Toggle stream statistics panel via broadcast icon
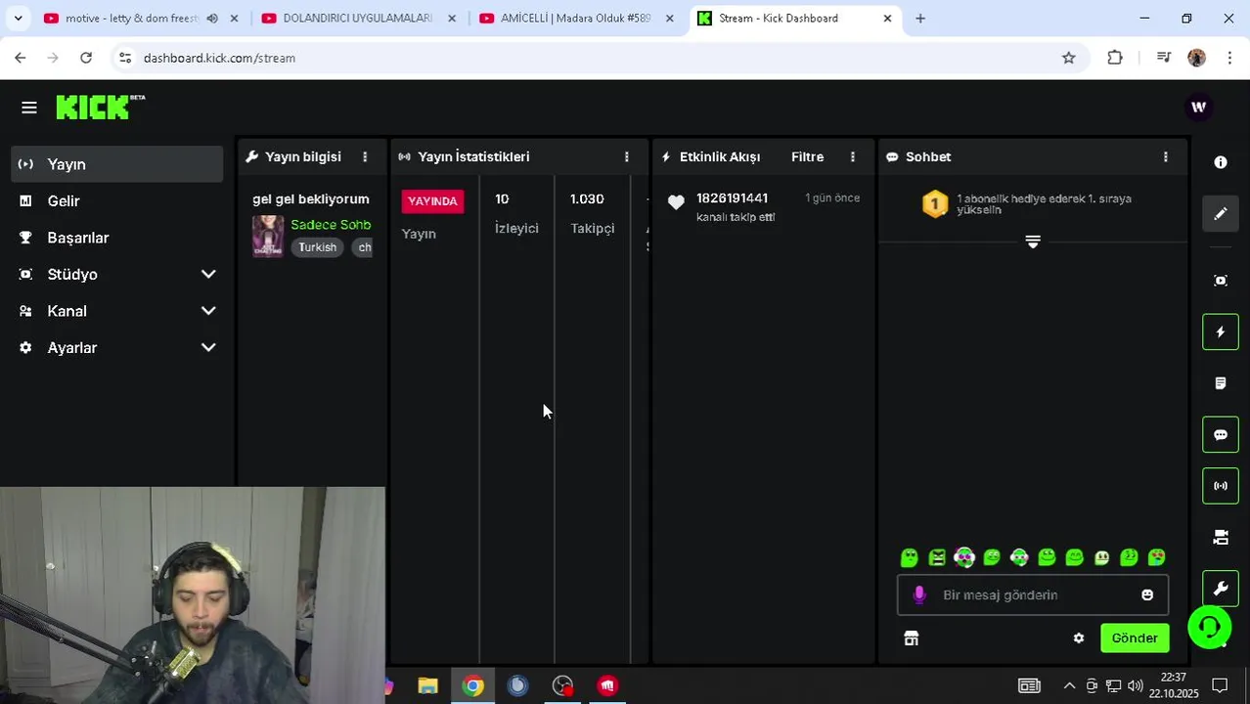Viewport: 1250px width, 704px height. coord(1221,486)
